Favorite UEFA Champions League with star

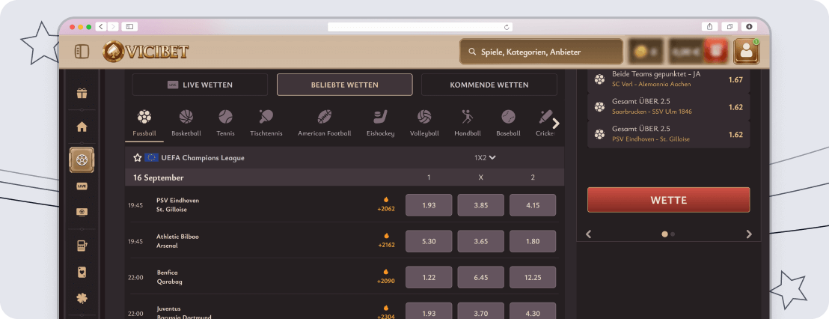[138, 158]
